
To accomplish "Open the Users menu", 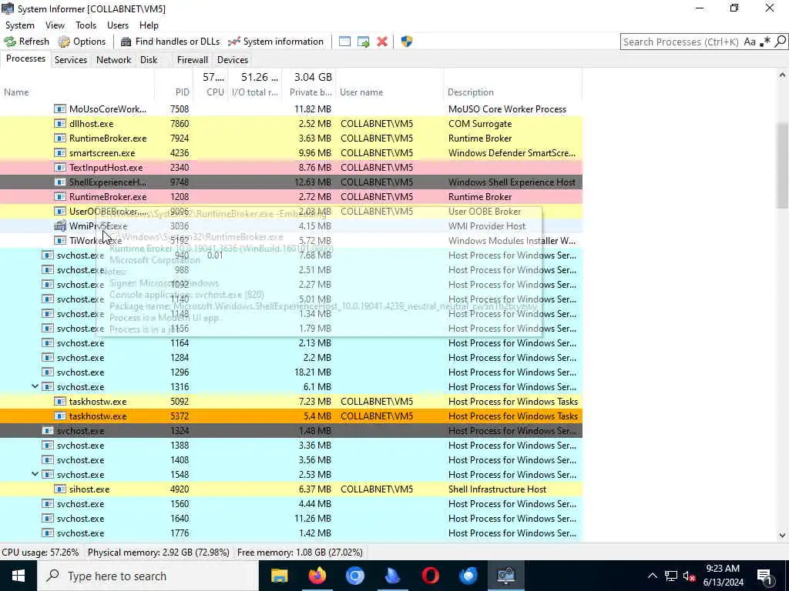I will coord(118,25).
